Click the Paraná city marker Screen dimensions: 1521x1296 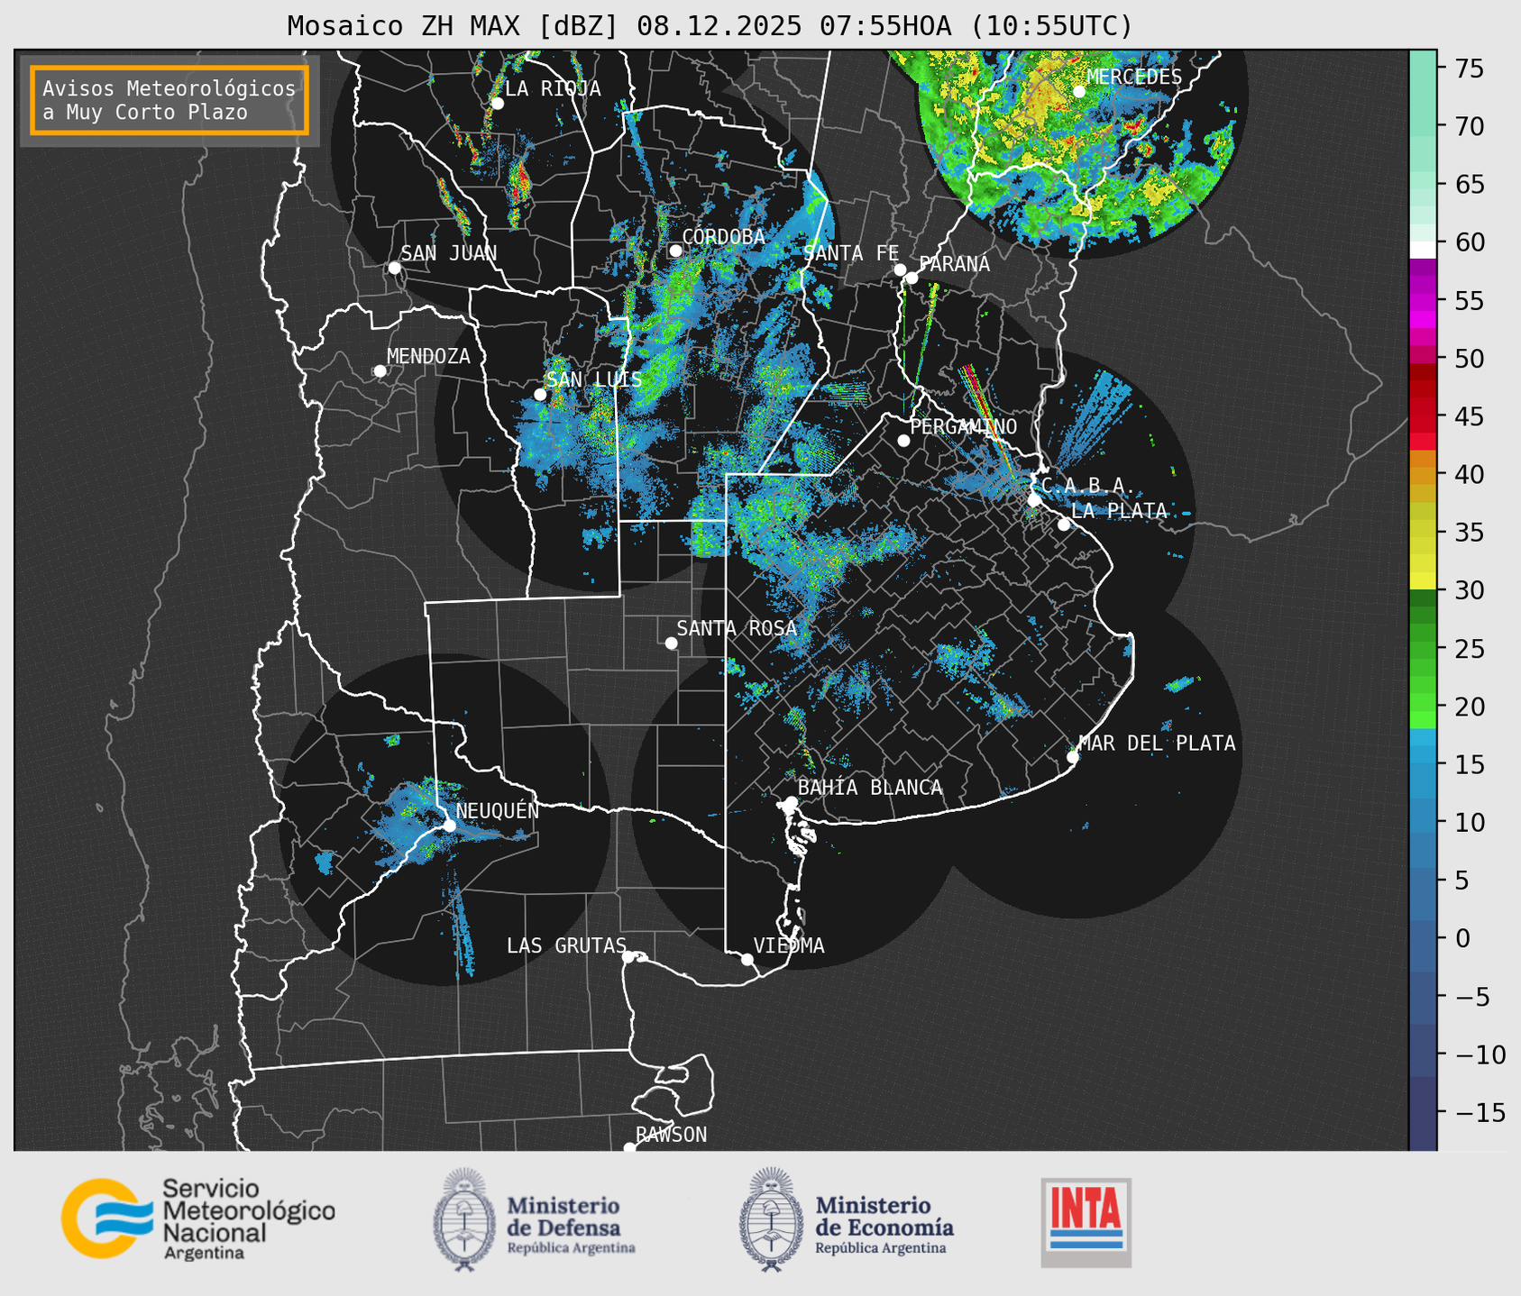[912, 278]
